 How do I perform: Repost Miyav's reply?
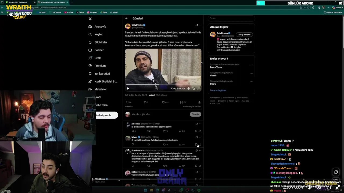(x=148, y=144)
